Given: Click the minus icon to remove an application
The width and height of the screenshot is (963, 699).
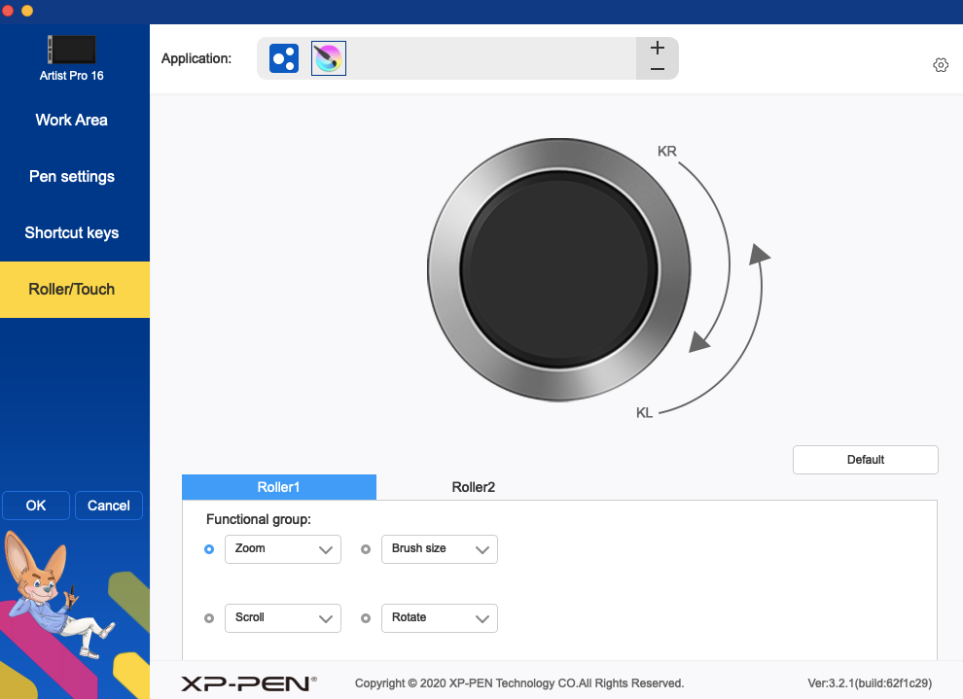Looking at the screenshot, I should tap(657, 69).
